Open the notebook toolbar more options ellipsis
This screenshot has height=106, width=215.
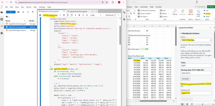pos(119,15)
